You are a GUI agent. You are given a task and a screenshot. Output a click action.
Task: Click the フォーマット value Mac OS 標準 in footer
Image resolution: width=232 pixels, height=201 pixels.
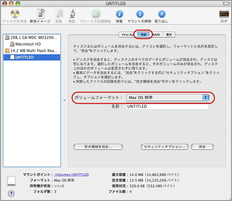(64, 180)
